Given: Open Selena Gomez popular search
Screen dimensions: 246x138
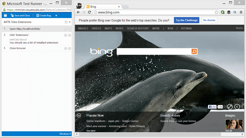Looking at the screenshot, I should (130, 121).
